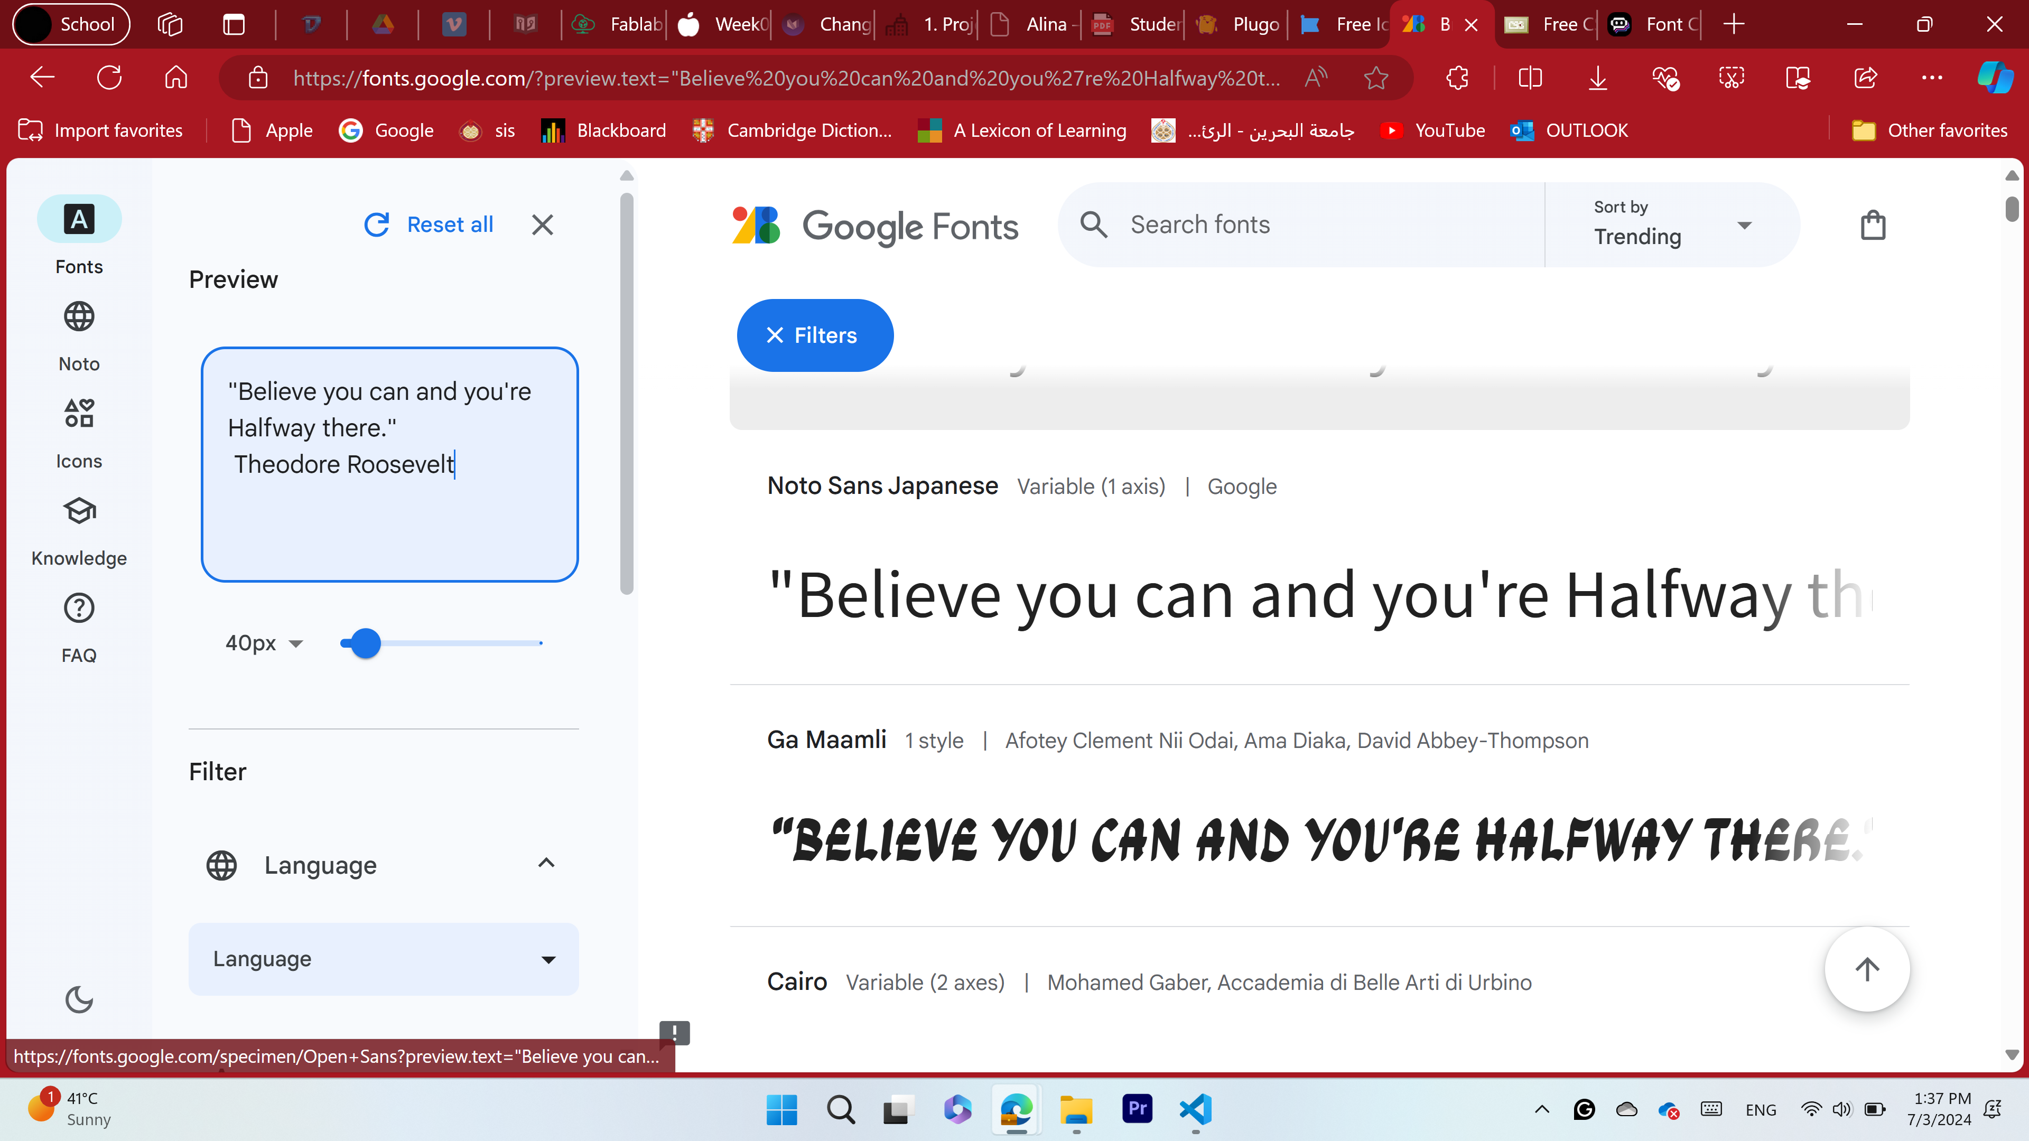Click the filter panel scrollbar

[626, 394]
